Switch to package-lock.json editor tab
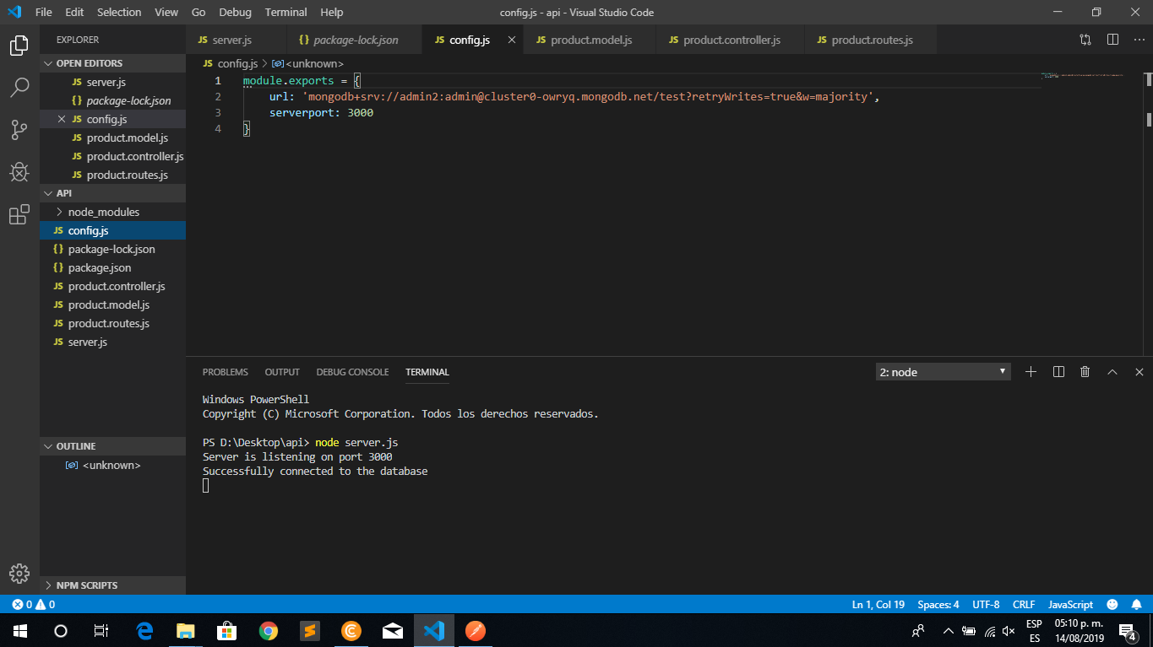 356,40
